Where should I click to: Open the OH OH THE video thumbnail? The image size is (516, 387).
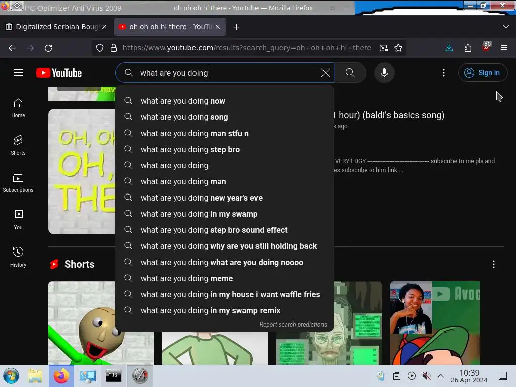coord(82,171)
